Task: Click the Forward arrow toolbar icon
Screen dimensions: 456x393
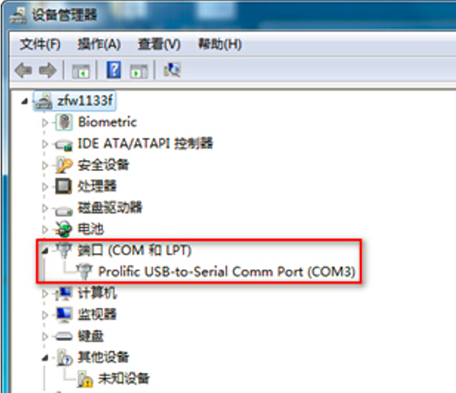Action: pyautogui.click(x=48, y=70)
